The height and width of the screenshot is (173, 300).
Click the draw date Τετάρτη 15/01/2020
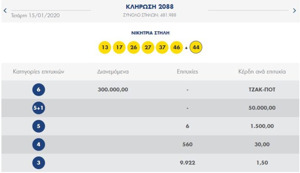[36, 16]
